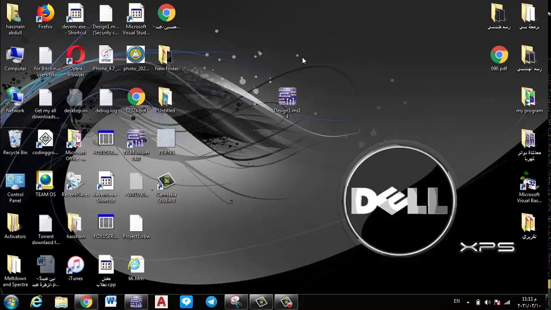Open the volume control in tray
The height and width of the screenshot is (310, 551).
click(x=487, y=302)
